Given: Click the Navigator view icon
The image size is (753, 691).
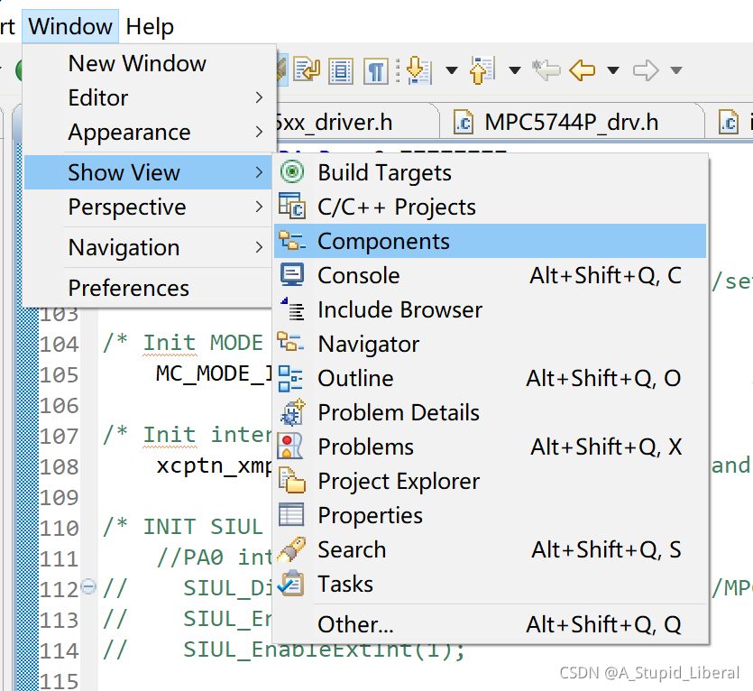Looking at the screenshot, I should [291, 343].
